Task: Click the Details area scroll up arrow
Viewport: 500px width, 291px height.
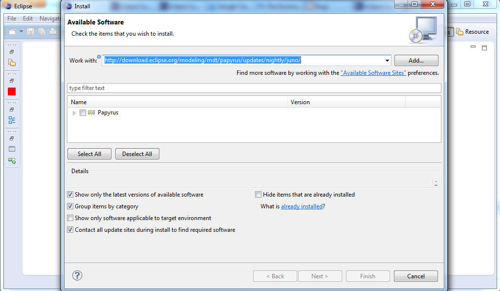Action: pos(436,181)
